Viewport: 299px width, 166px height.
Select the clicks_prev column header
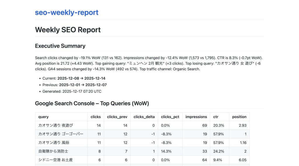pyautogui.click(x=117, y=117)
